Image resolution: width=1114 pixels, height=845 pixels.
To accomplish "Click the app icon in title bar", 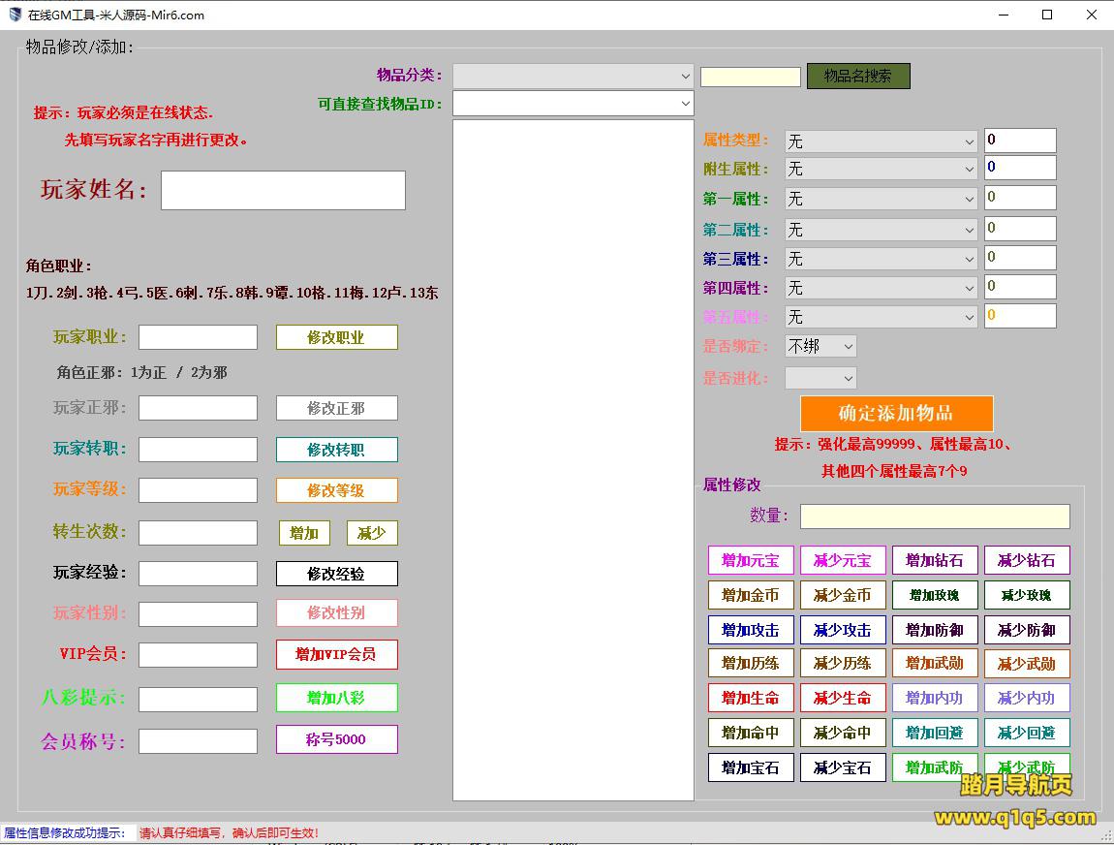I will (15, 15).
